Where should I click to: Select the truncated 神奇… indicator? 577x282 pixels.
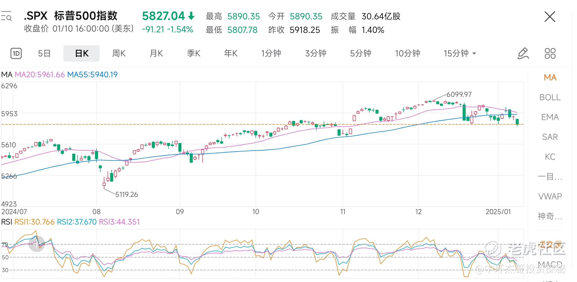[550, 216]
